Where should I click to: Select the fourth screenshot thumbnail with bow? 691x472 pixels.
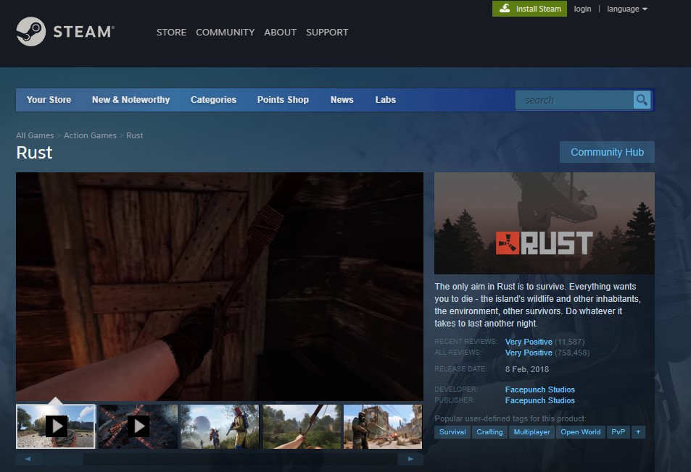coord(302,426)
